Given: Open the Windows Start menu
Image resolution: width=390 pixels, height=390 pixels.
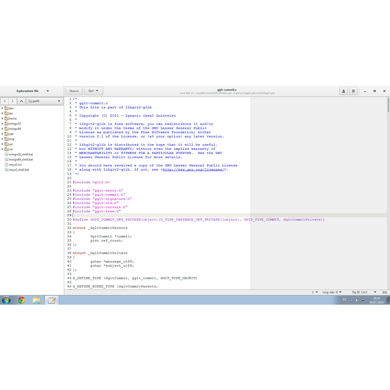Looking at the screenshot, I should 6,300.
